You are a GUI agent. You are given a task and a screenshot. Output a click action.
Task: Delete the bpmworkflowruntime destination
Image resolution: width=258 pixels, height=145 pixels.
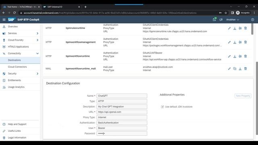(x=246, y=56)
